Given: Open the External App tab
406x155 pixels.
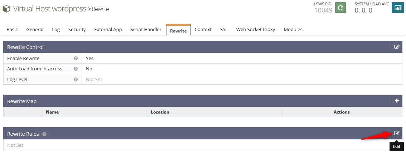Looking at the screenshot, I should [108, 29].
